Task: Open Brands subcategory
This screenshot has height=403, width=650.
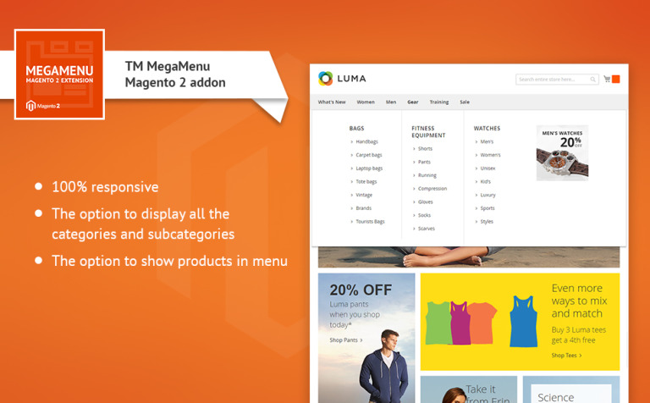Action: [x=364, y=208]
